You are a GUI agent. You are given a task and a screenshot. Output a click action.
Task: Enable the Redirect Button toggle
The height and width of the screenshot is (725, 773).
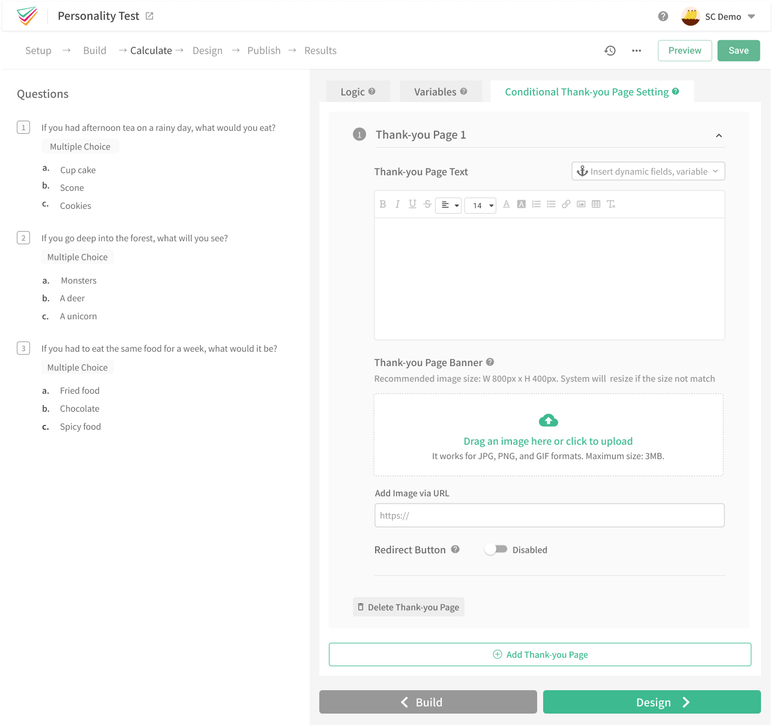click(x=496, y=549)
